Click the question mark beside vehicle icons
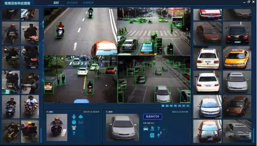 (159, 128)
